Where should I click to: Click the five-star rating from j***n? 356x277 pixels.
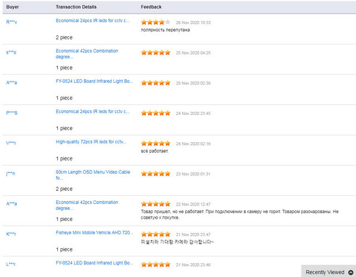pos(156,173)
